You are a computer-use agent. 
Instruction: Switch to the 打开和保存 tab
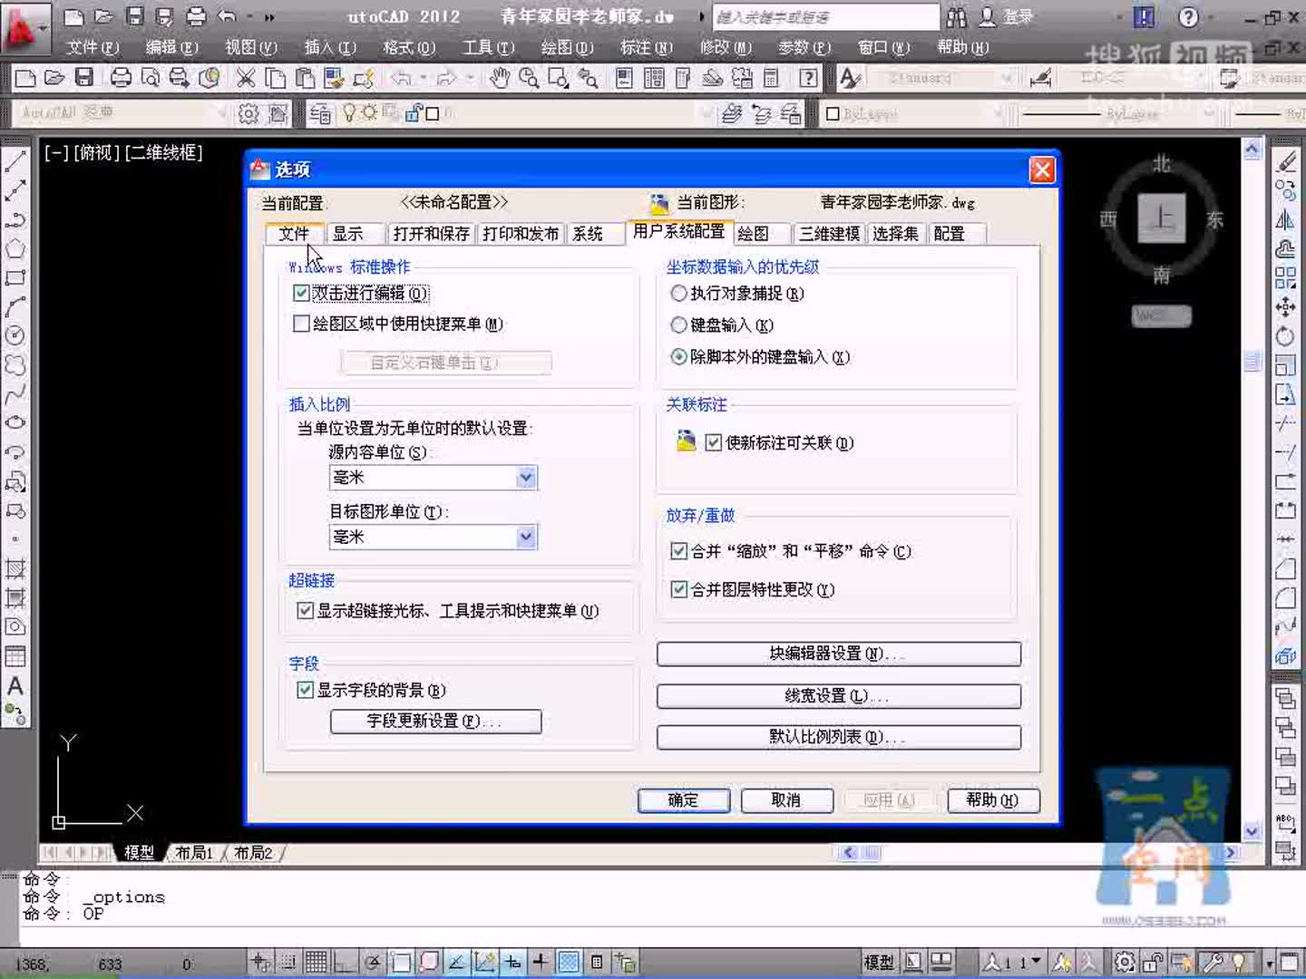432,234
